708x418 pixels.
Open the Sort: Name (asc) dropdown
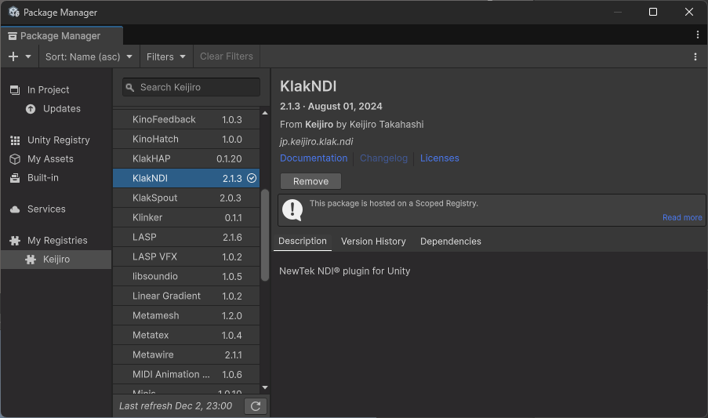pyautogui.click(x=89, y=56)
